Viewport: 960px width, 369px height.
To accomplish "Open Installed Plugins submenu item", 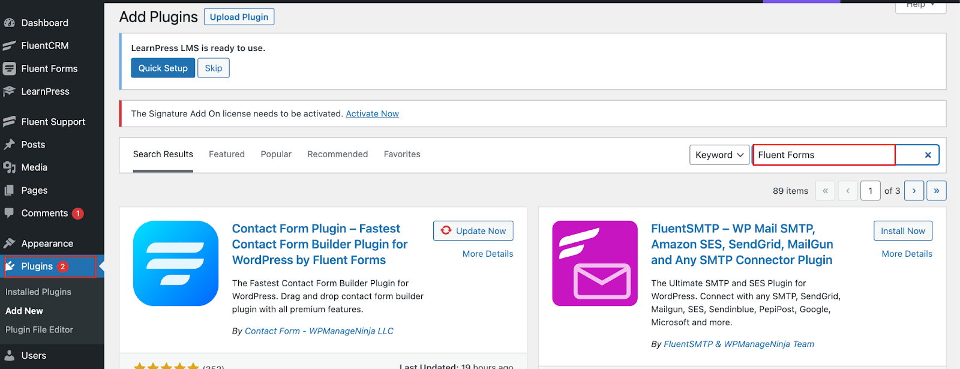I will [x=38, y=292].
